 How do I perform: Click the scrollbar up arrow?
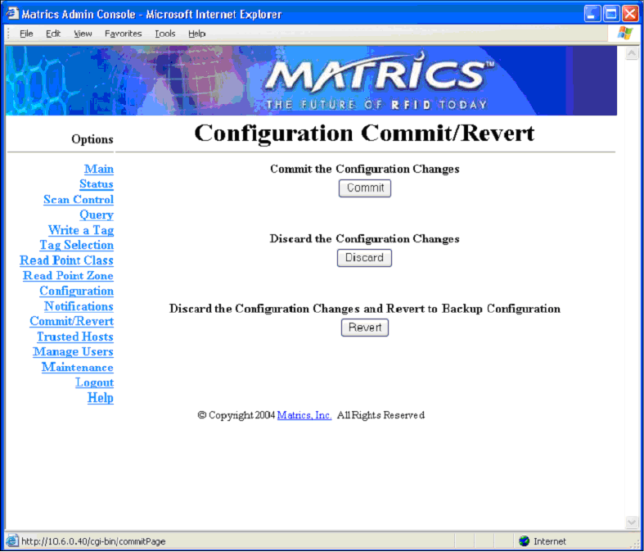631,53
